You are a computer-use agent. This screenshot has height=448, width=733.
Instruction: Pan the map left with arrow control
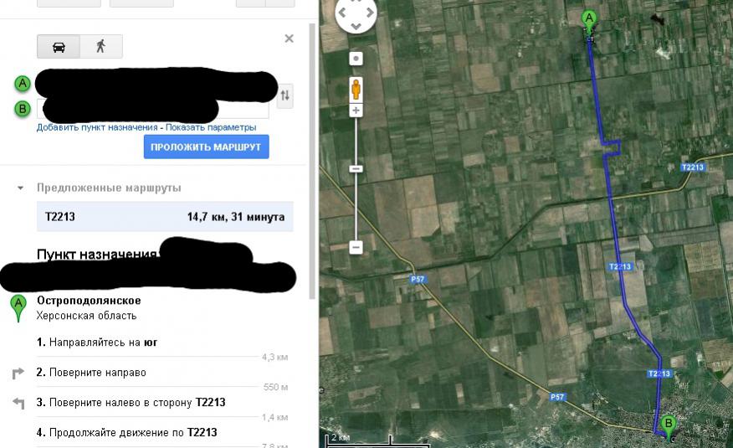[x=342, y=13]
